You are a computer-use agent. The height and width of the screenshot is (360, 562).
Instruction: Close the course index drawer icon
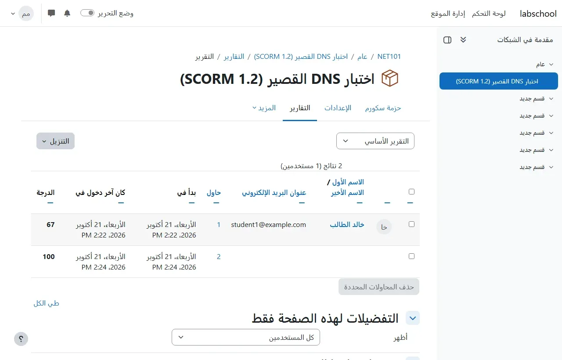click(x=447, y=40)
